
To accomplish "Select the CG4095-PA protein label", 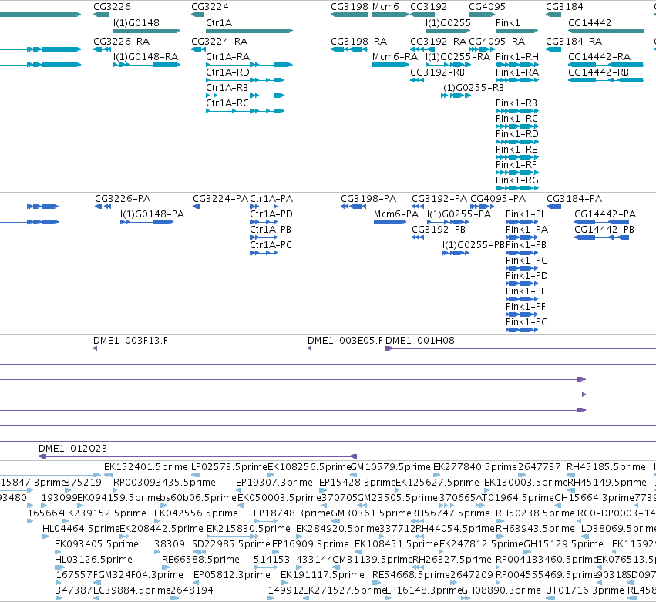I will click(498, 199).
